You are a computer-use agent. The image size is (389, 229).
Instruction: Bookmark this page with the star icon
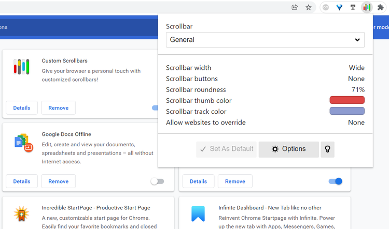click(309, 7)
